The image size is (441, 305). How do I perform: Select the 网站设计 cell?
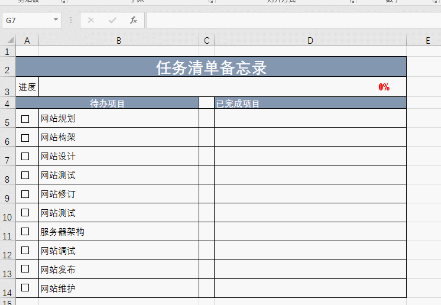pyautogui.click(x=119, y=155)
